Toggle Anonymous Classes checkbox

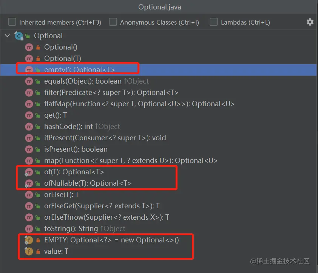coord(113,22)
